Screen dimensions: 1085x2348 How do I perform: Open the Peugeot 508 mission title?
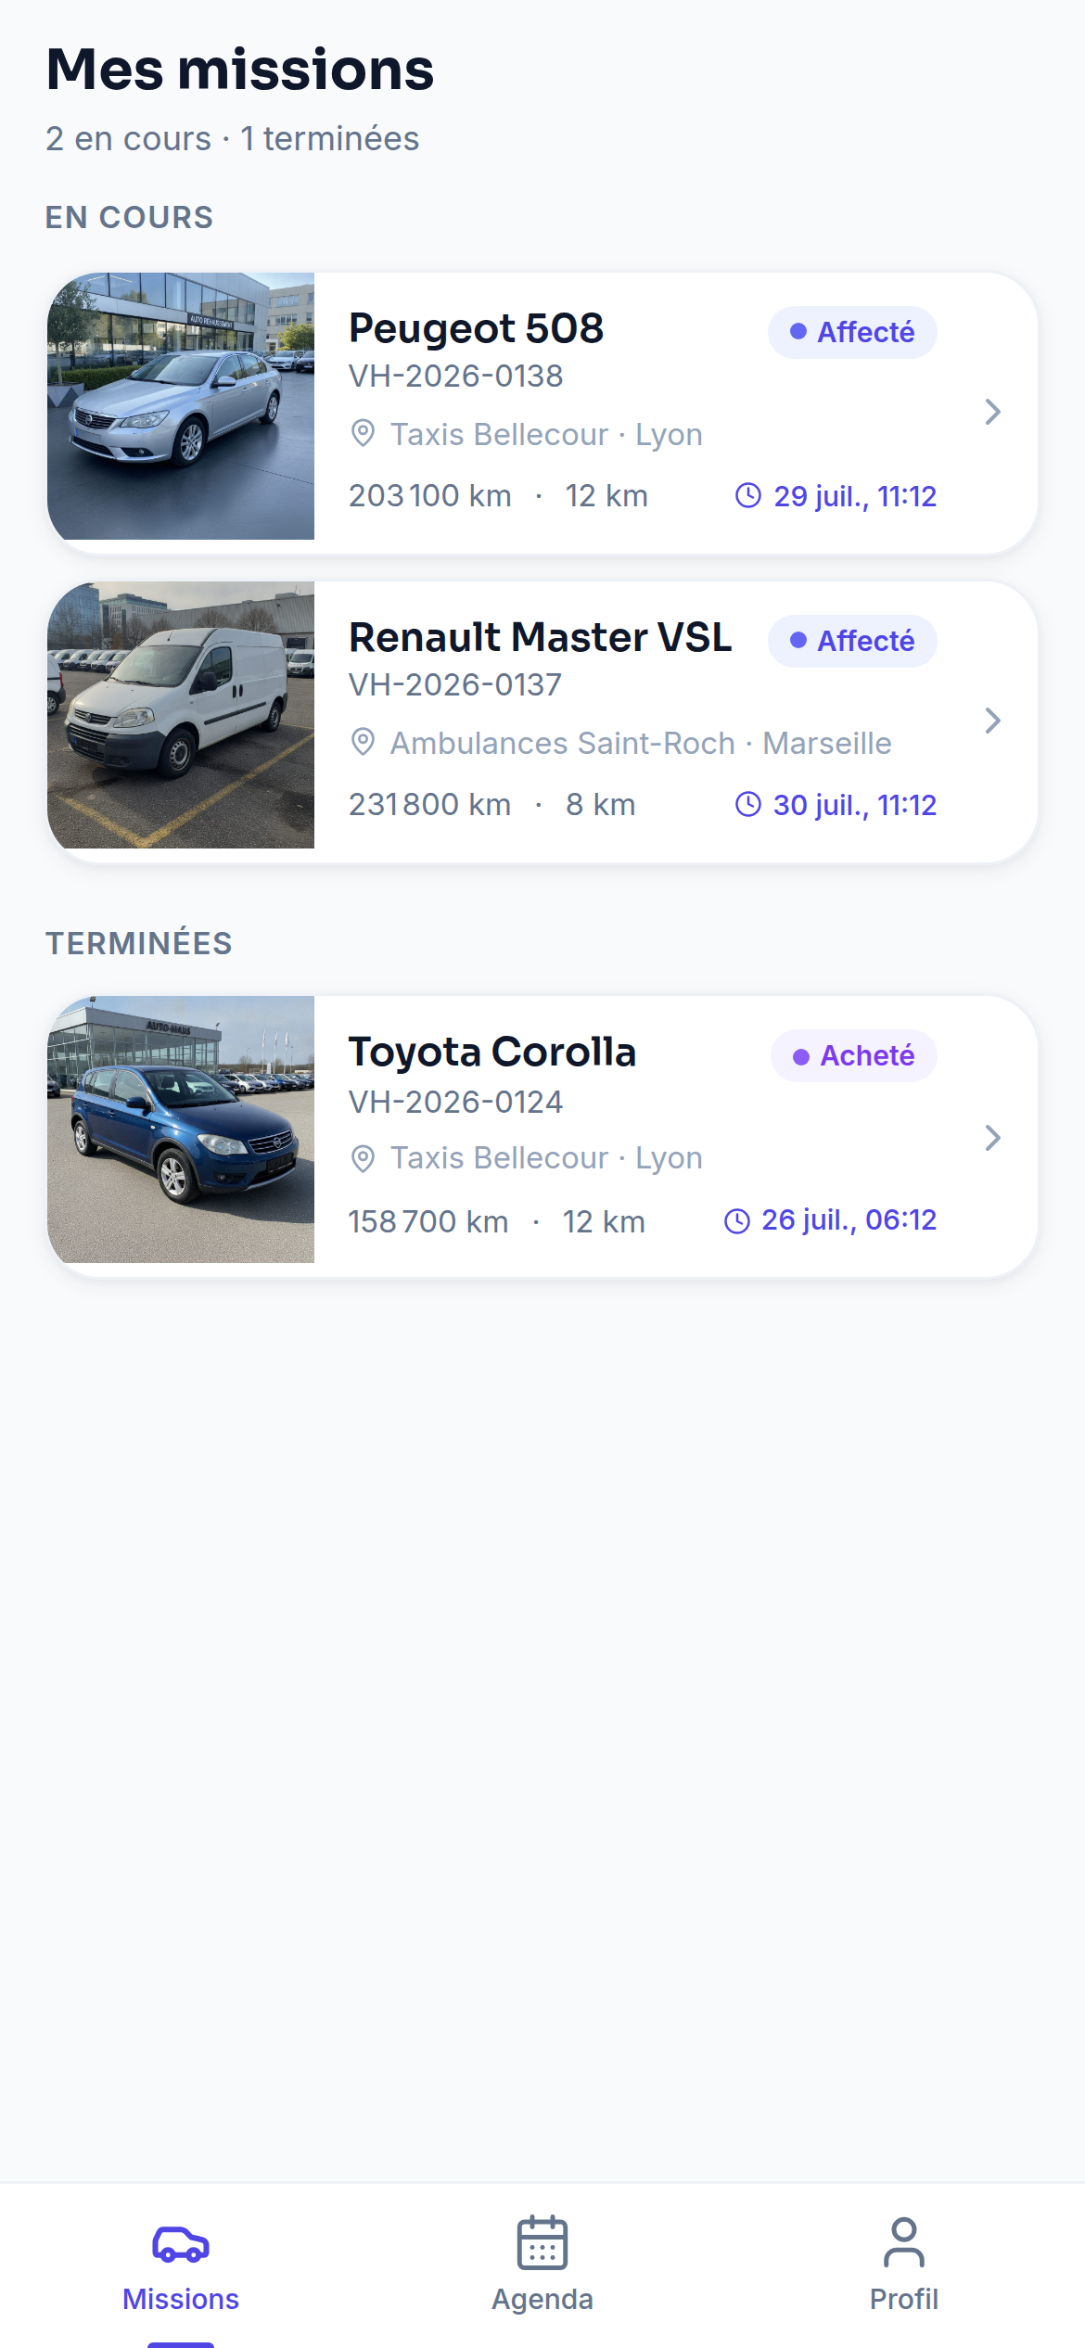point(476,328)
